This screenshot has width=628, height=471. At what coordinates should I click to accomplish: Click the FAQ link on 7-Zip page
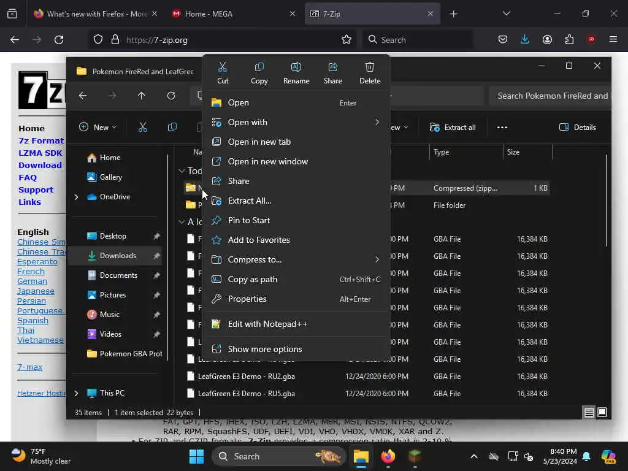point(28,177)
